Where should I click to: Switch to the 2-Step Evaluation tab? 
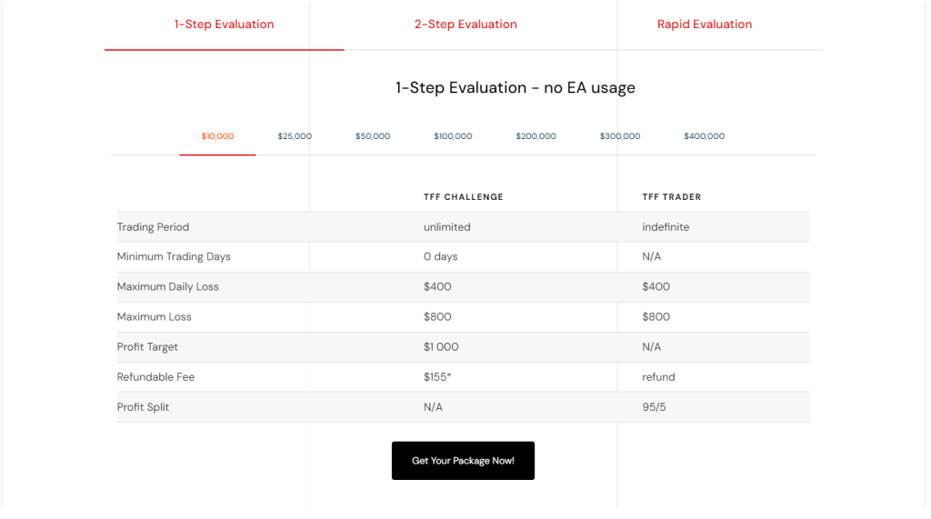(465, 25)
